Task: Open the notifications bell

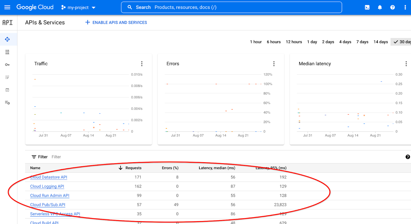Action: point(380,7)
